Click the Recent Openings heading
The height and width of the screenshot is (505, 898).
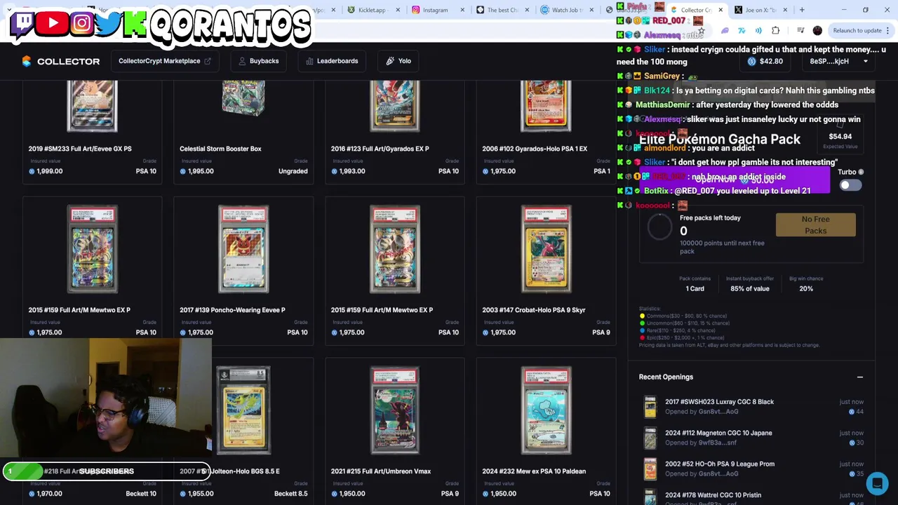pos(666,377)
